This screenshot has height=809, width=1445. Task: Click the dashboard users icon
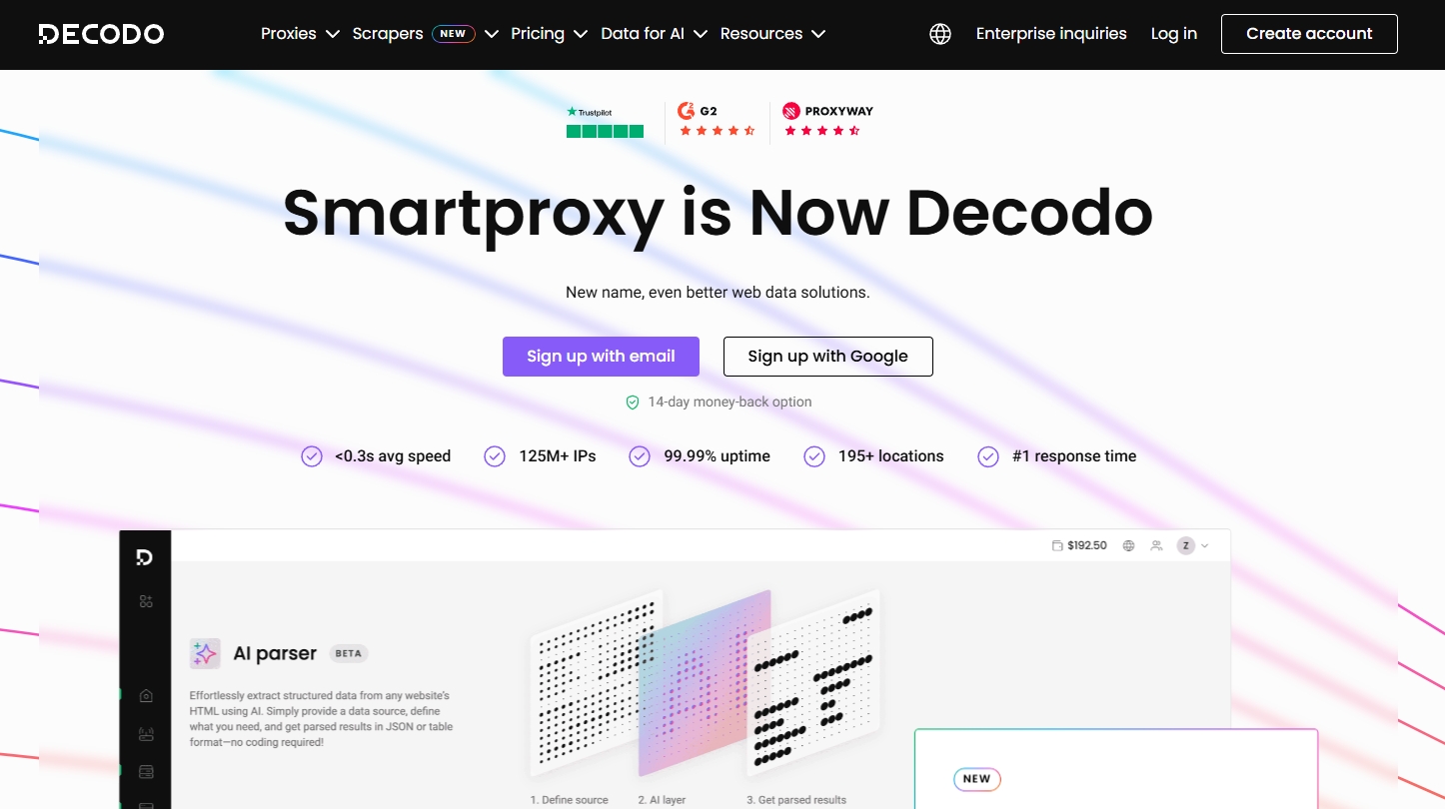pyautogui.click(x=1157, y=546)
